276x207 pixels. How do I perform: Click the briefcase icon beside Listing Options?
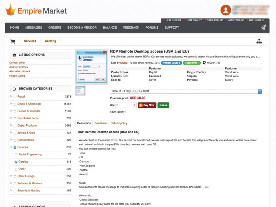14,55
